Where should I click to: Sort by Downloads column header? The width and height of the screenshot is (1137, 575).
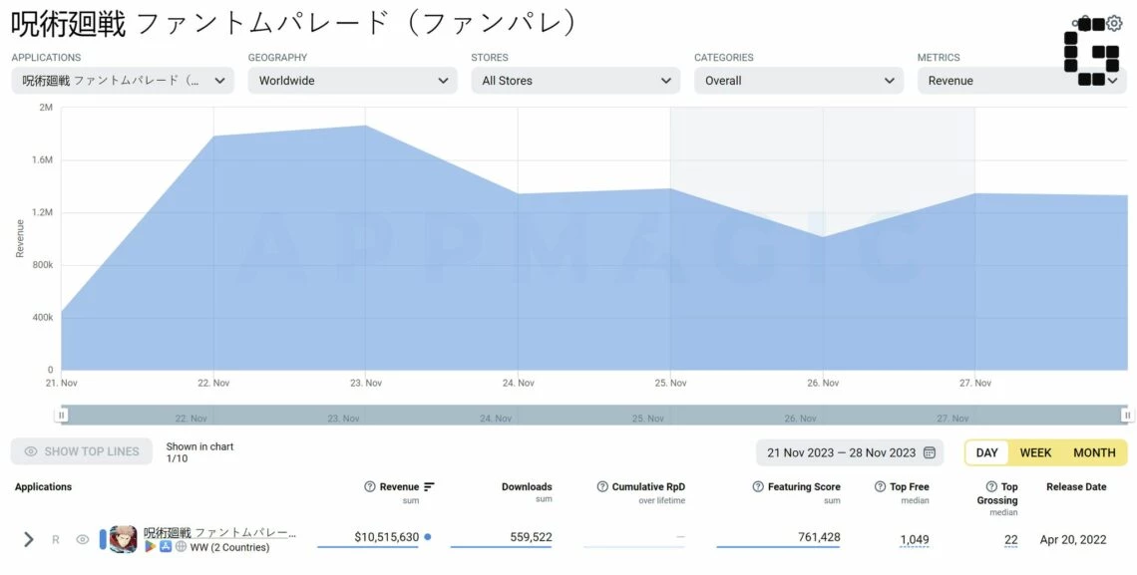click(x=527, y=486)
